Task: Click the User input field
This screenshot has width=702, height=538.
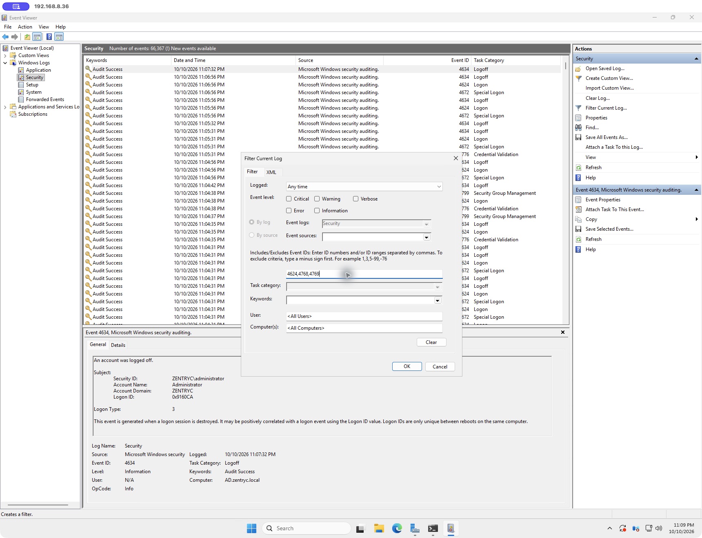Action: click(364, 316)
